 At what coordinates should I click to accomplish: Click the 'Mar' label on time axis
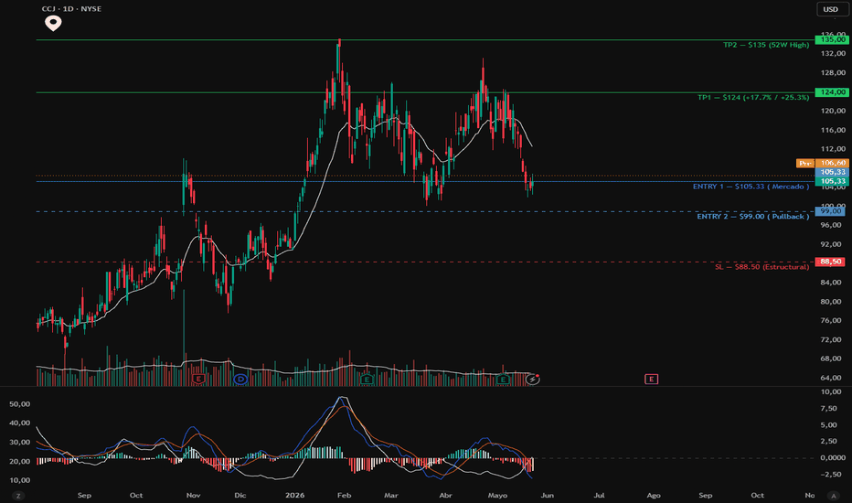tap(391, 496)
